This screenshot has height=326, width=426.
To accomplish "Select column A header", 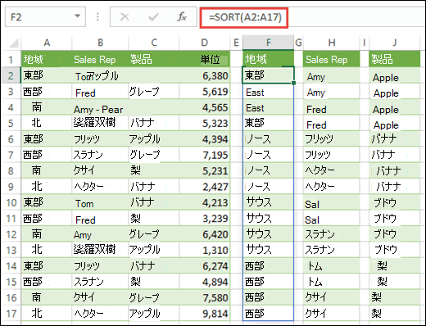I will (x=47, y=43).
